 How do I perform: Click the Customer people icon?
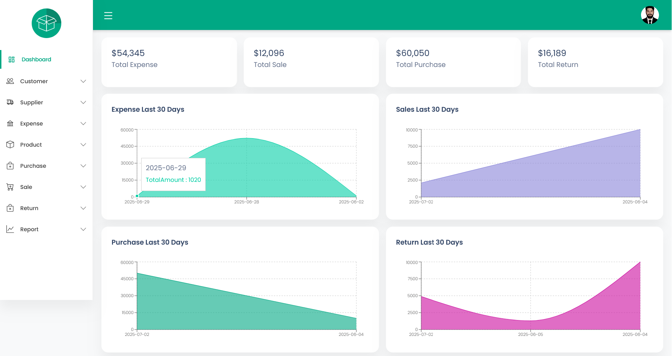10,81
